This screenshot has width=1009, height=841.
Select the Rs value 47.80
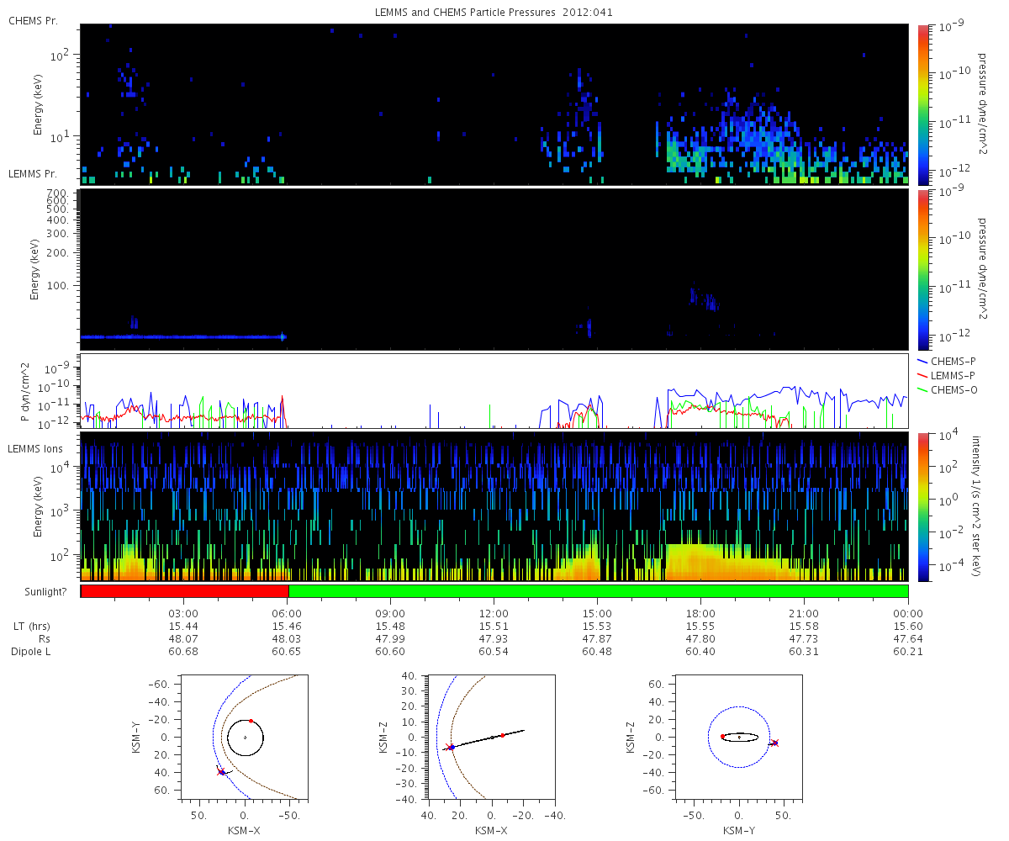(700, 639)
